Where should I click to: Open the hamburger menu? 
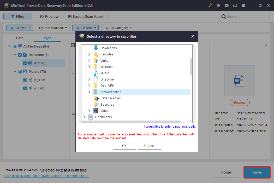point(243,5)
